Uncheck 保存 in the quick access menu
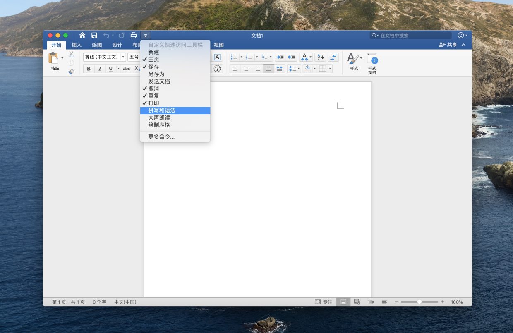 click(175, 67)
